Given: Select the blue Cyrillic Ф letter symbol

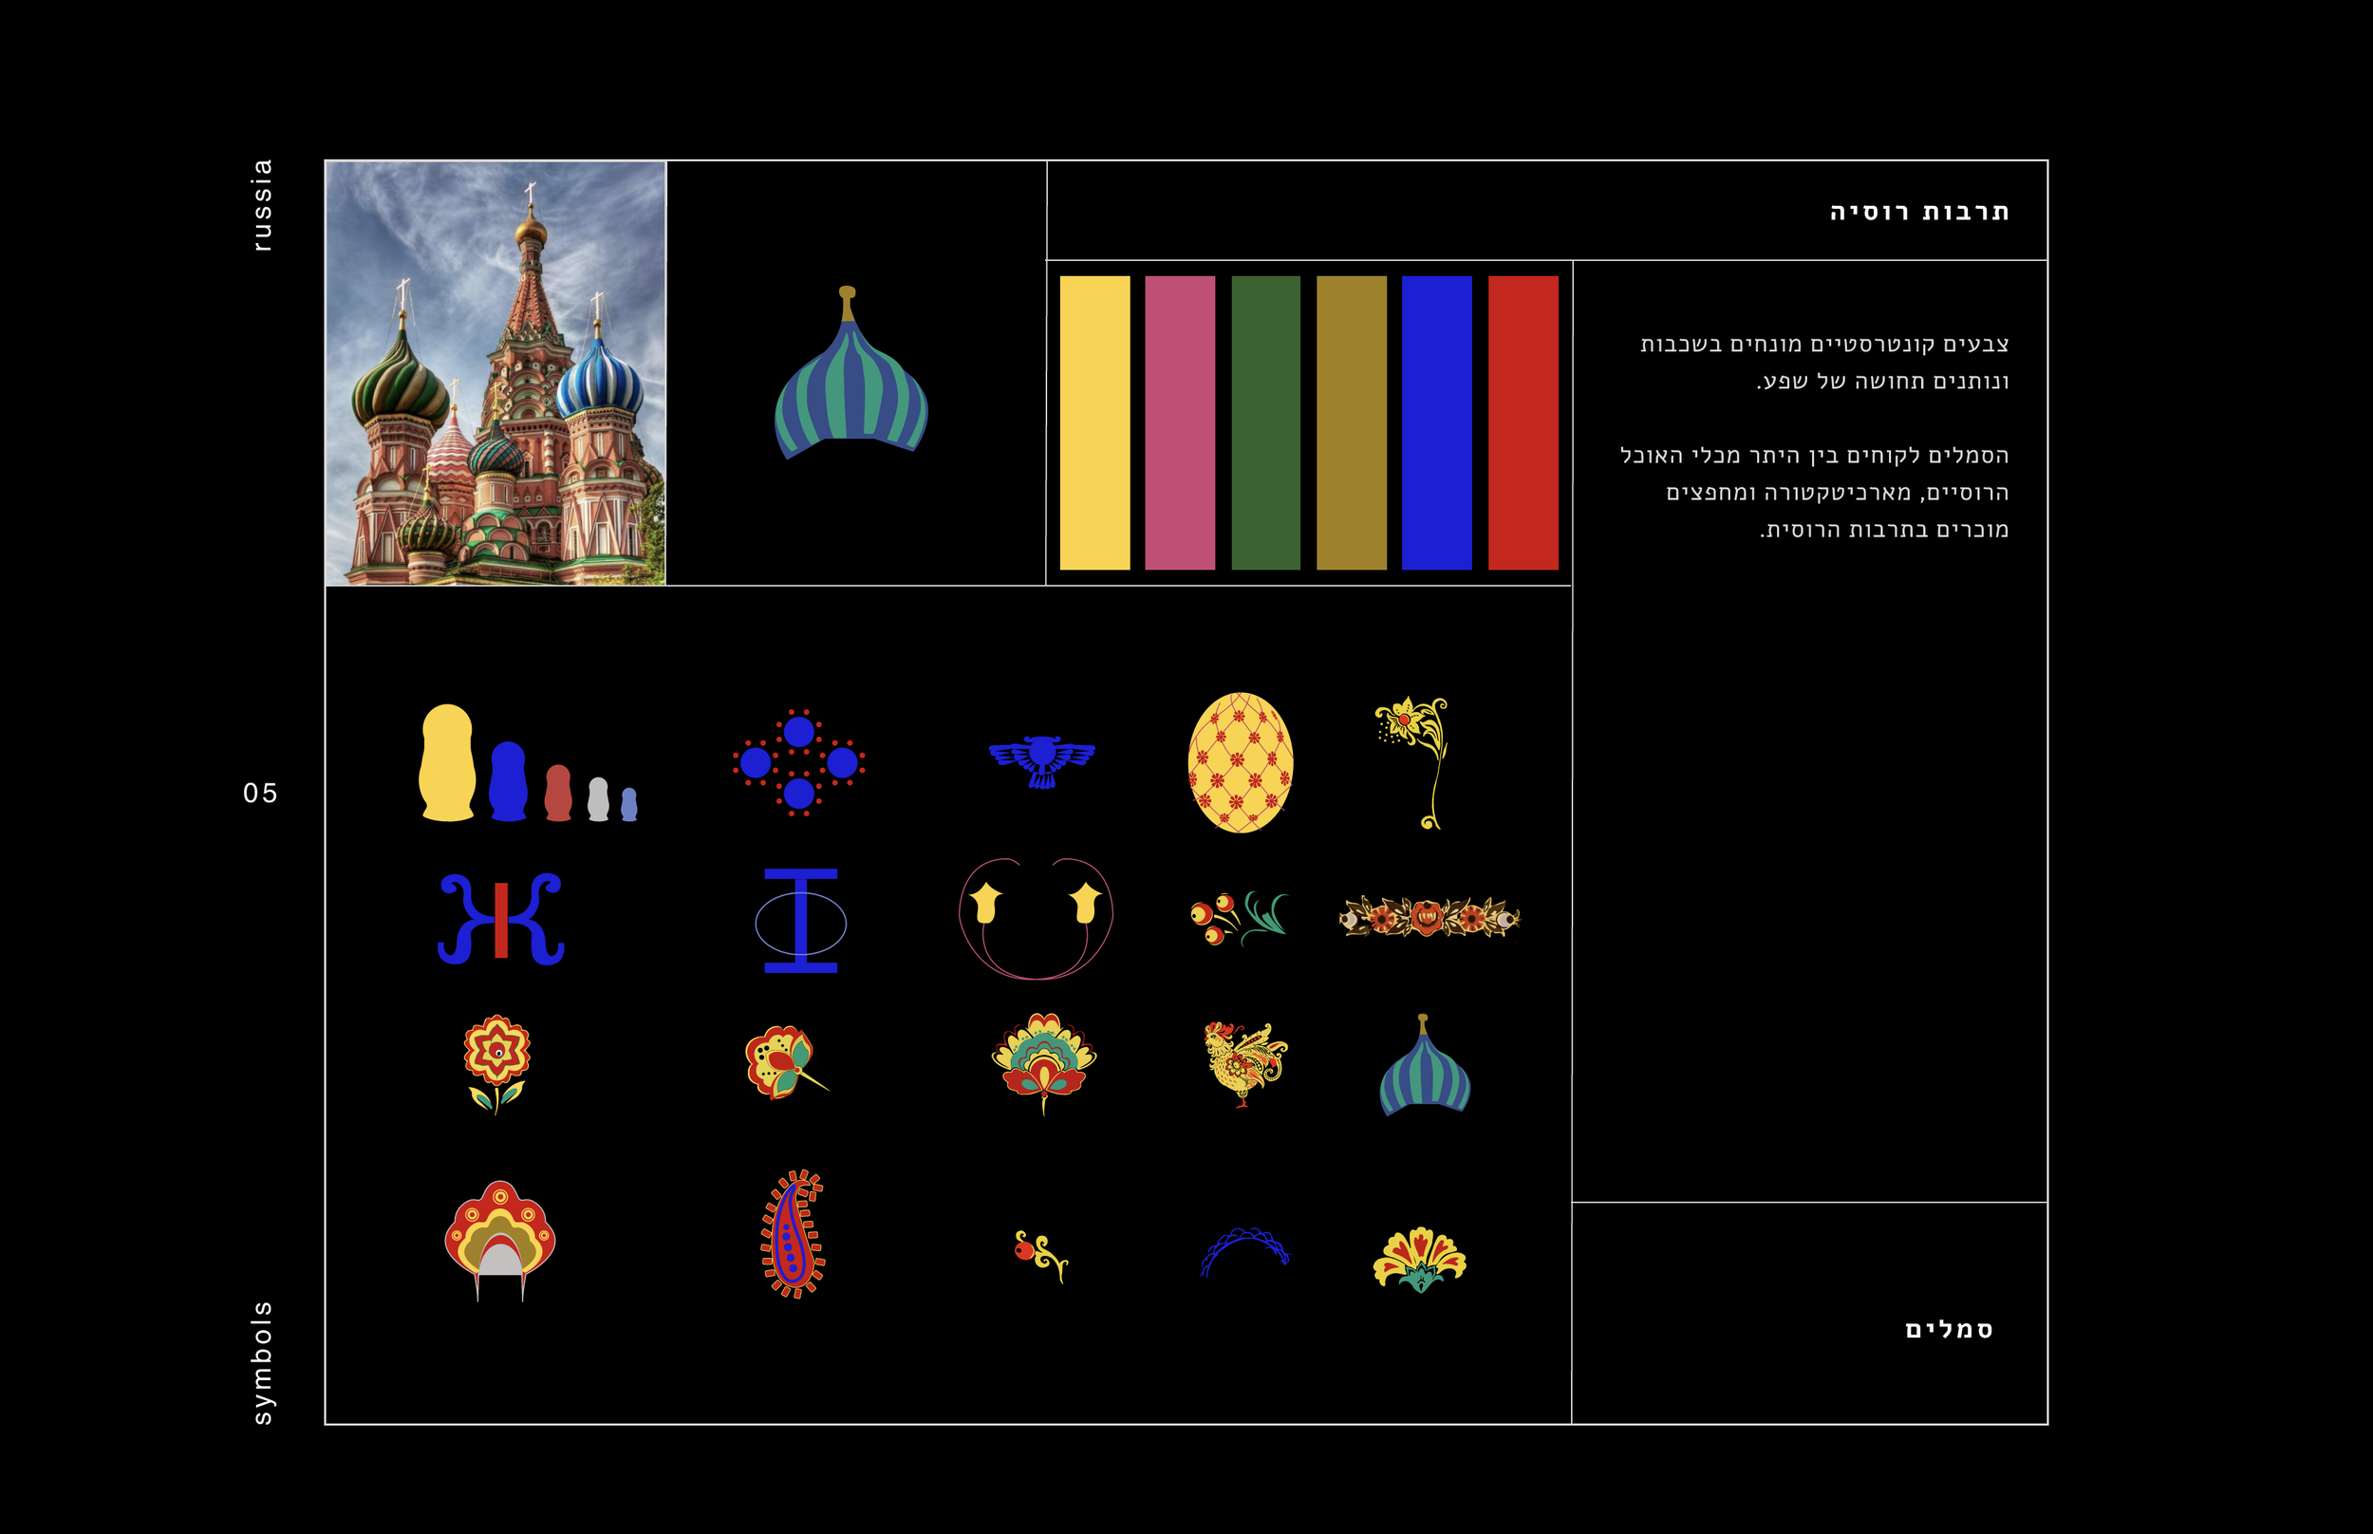Looking at the screenshot, I should point(800,921).
